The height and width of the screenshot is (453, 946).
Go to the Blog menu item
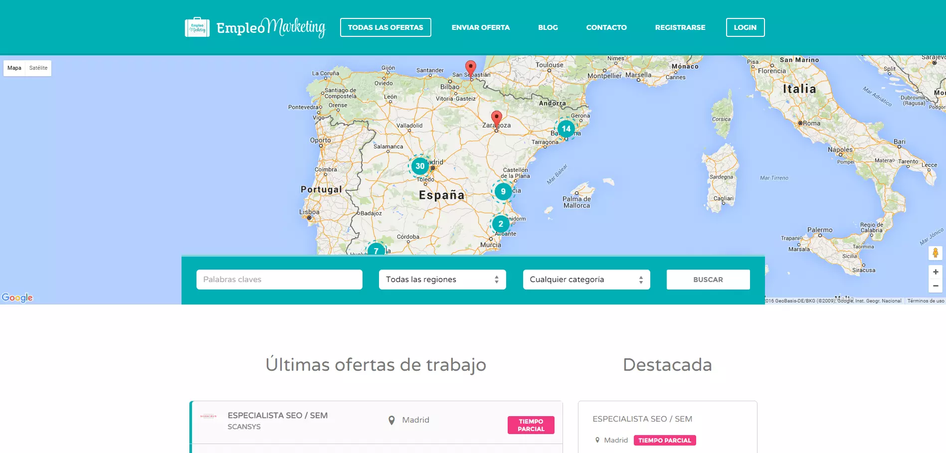(548, 27)
